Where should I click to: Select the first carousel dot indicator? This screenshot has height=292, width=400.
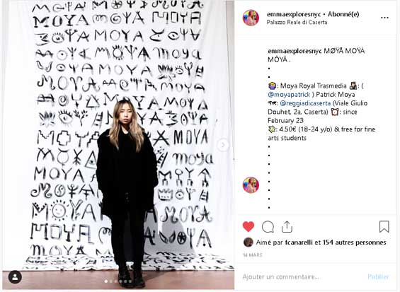coord(106,281)
